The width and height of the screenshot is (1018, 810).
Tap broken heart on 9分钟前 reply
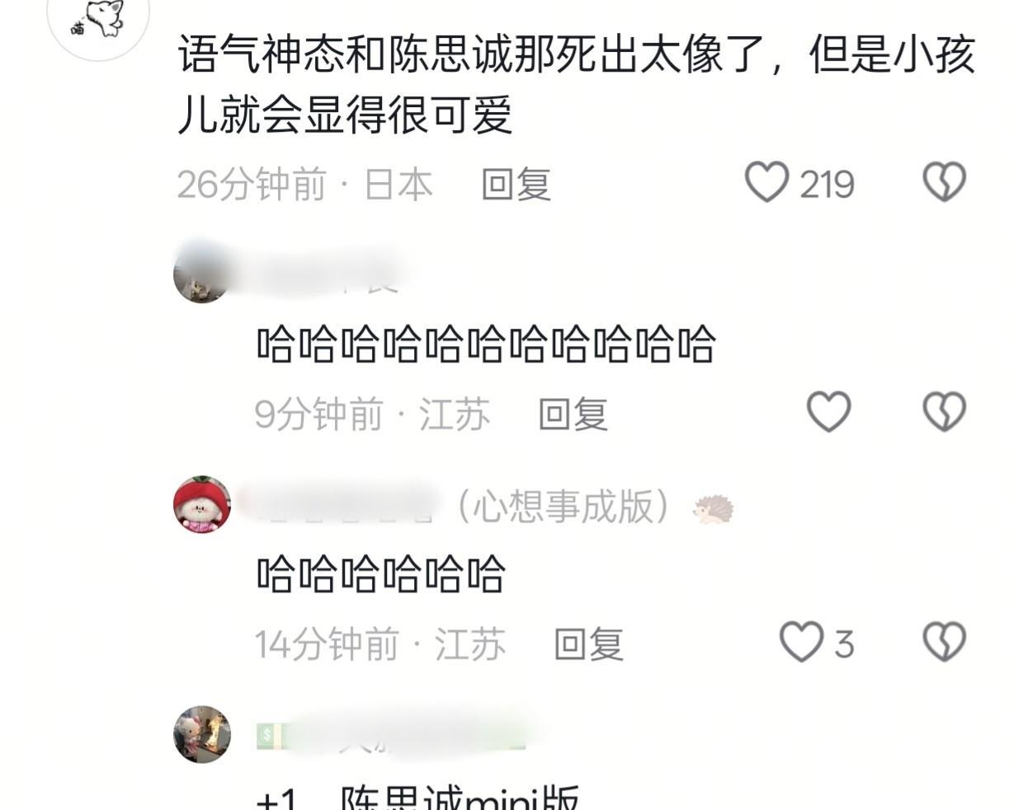click(944, 412)
